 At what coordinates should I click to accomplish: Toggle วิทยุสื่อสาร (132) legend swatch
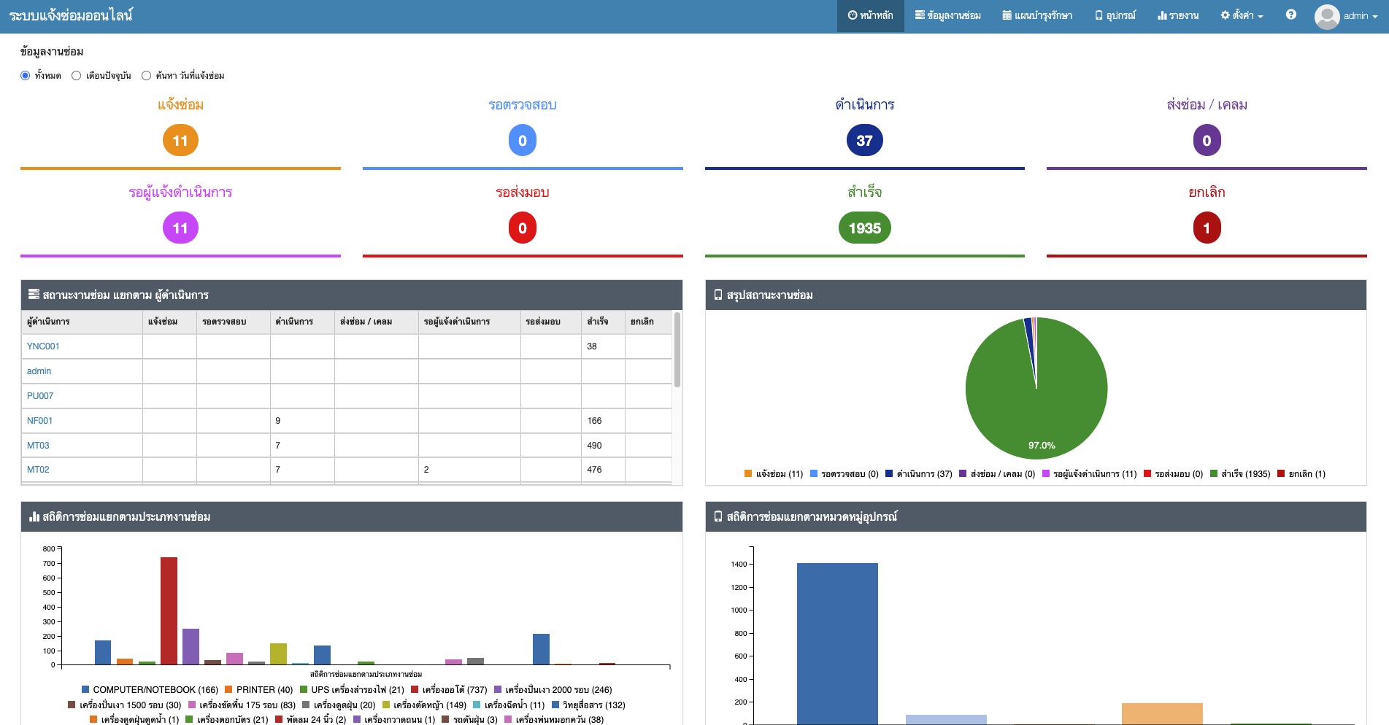555,705
